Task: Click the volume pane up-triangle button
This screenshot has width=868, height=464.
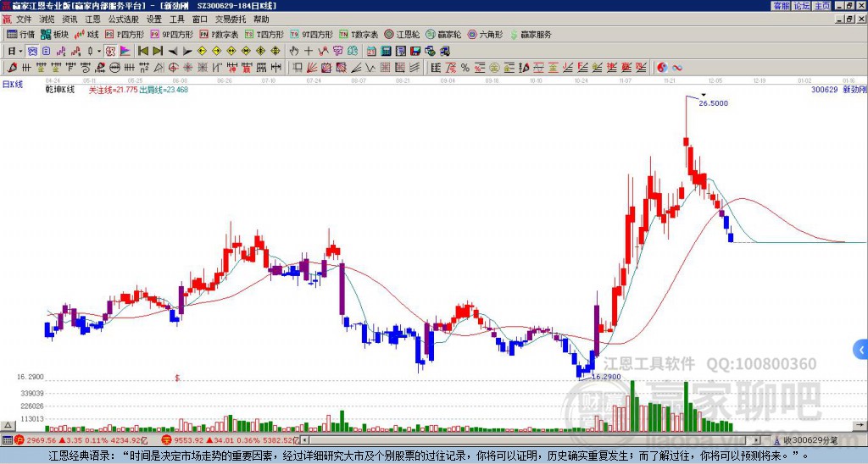Action: (x=8, y=425)
